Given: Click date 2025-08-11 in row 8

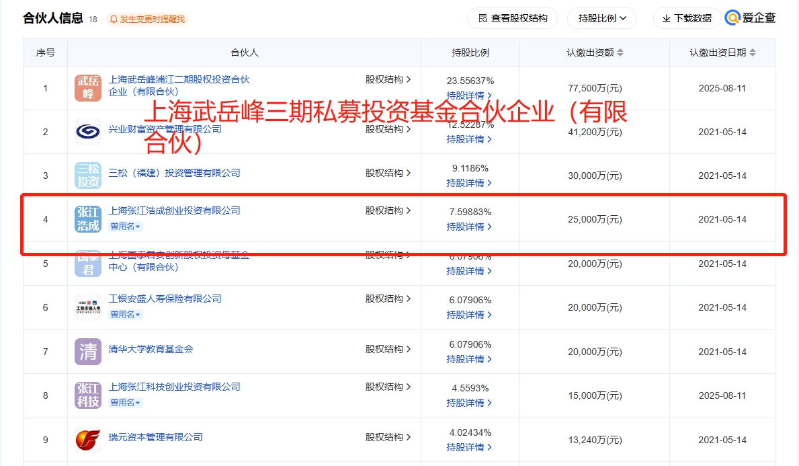Looking at the screenshot, I should coord(722,395).
